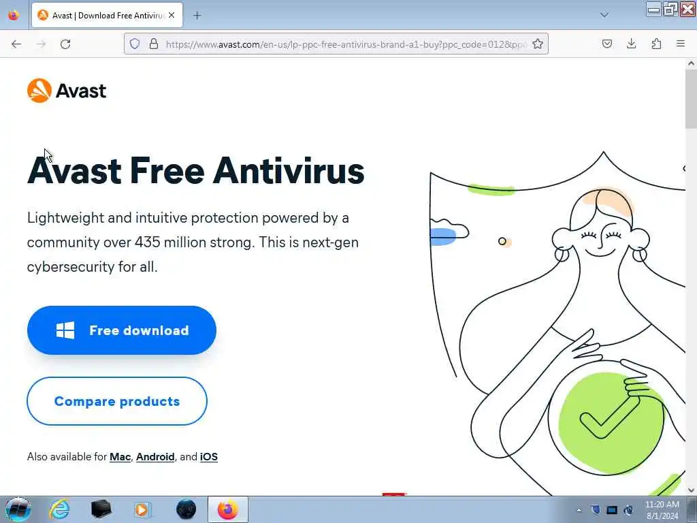Close the Avast tab

tap(172, 15)
